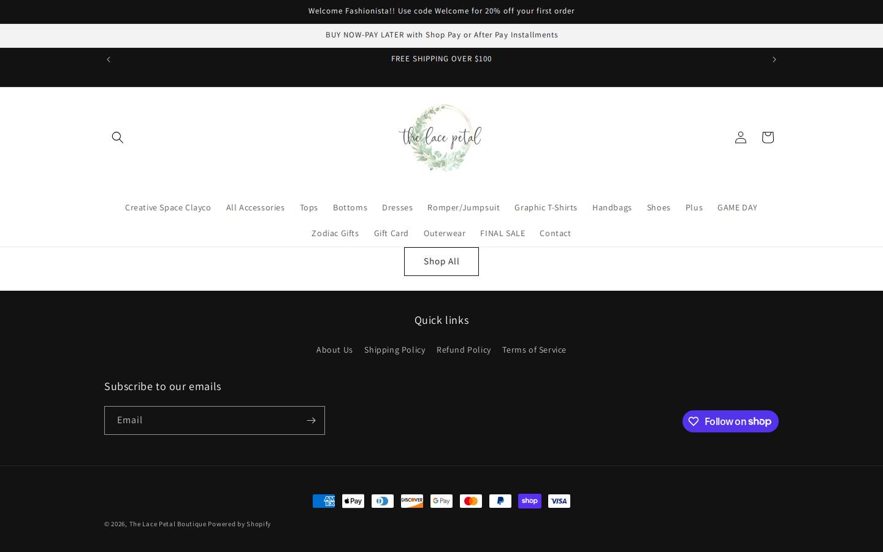
Task: Click The Lace Petal Boutique copyright link
Action: 168,524
